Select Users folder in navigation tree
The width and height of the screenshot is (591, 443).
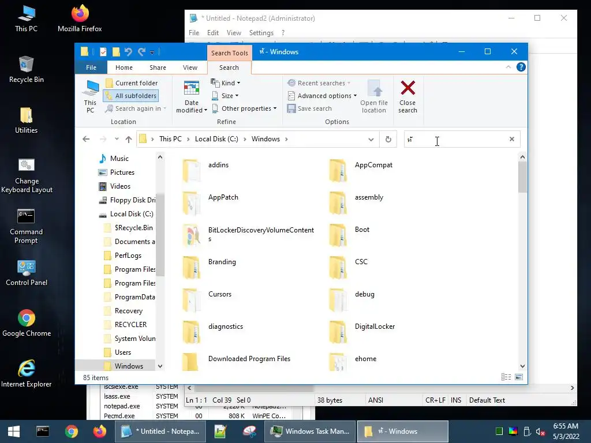click(x=118, y=352)
